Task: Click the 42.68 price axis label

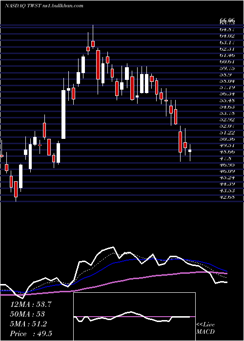Action: pos(227,197)
